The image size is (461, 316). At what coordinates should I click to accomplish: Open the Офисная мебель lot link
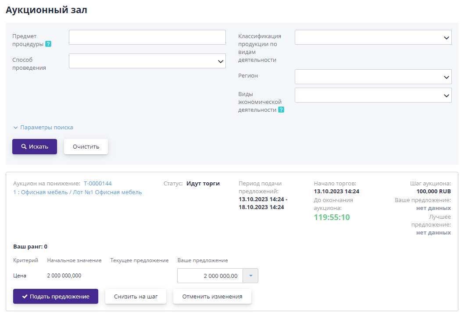78,192
